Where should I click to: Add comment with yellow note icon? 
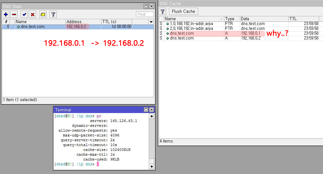point(43,14)
